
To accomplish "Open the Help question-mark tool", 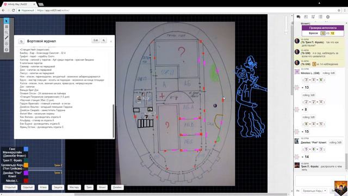I will [x=7, y=50].
